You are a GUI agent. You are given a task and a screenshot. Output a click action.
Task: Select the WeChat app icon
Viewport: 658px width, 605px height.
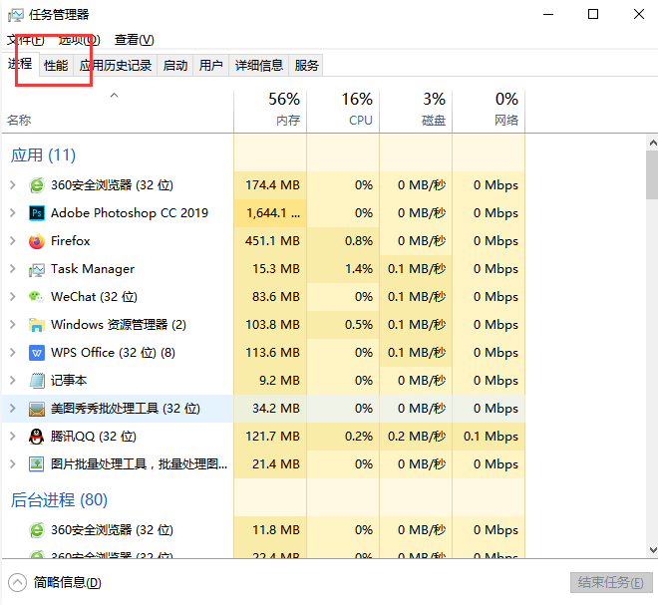(x=37, y=297)
